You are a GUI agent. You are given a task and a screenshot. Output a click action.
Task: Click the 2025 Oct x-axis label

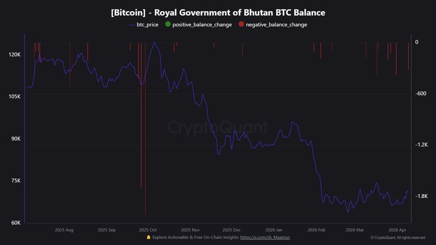coord(147,230)
